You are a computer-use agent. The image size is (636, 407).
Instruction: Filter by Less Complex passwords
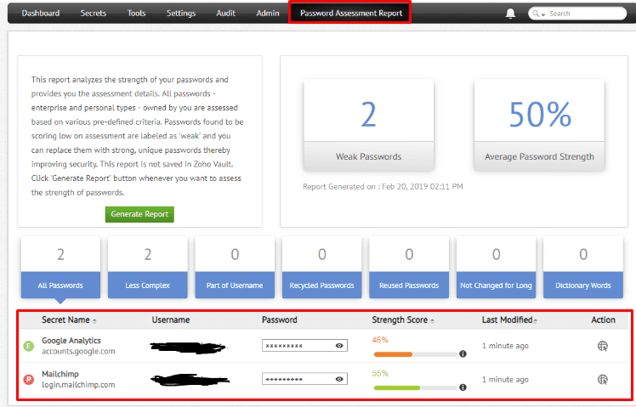tap(148, 268)
